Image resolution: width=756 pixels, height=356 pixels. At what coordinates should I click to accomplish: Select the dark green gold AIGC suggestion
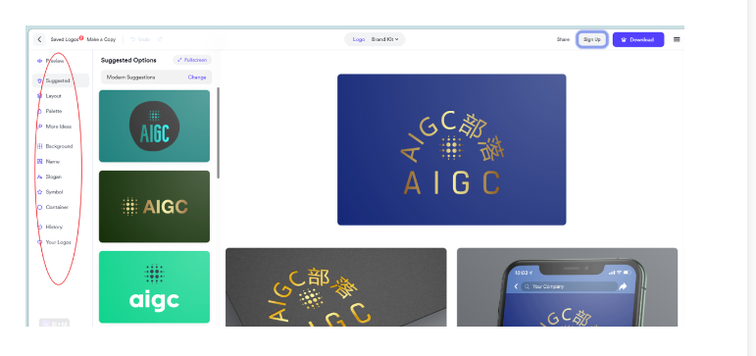[154, 207]
